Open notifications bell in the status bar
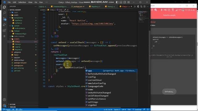This screenshot has width=198, height=111. [x=148, y=109]
